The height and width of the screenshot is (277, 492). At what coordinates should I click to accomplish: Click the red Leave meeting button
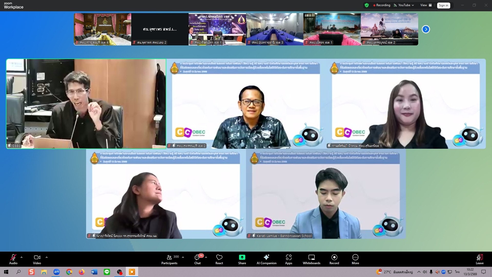point(479,259)
